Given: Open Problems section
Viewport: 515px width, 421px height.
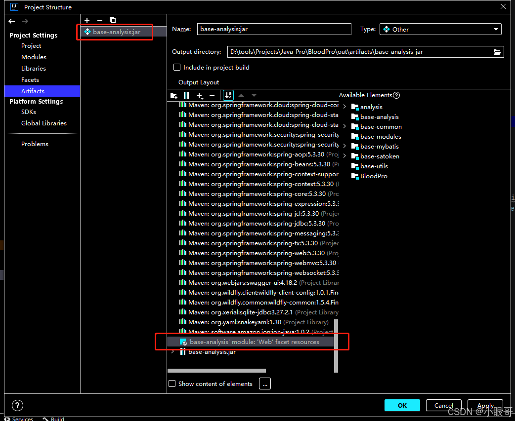Looking at the screenshot, I should tap(35, 144).
